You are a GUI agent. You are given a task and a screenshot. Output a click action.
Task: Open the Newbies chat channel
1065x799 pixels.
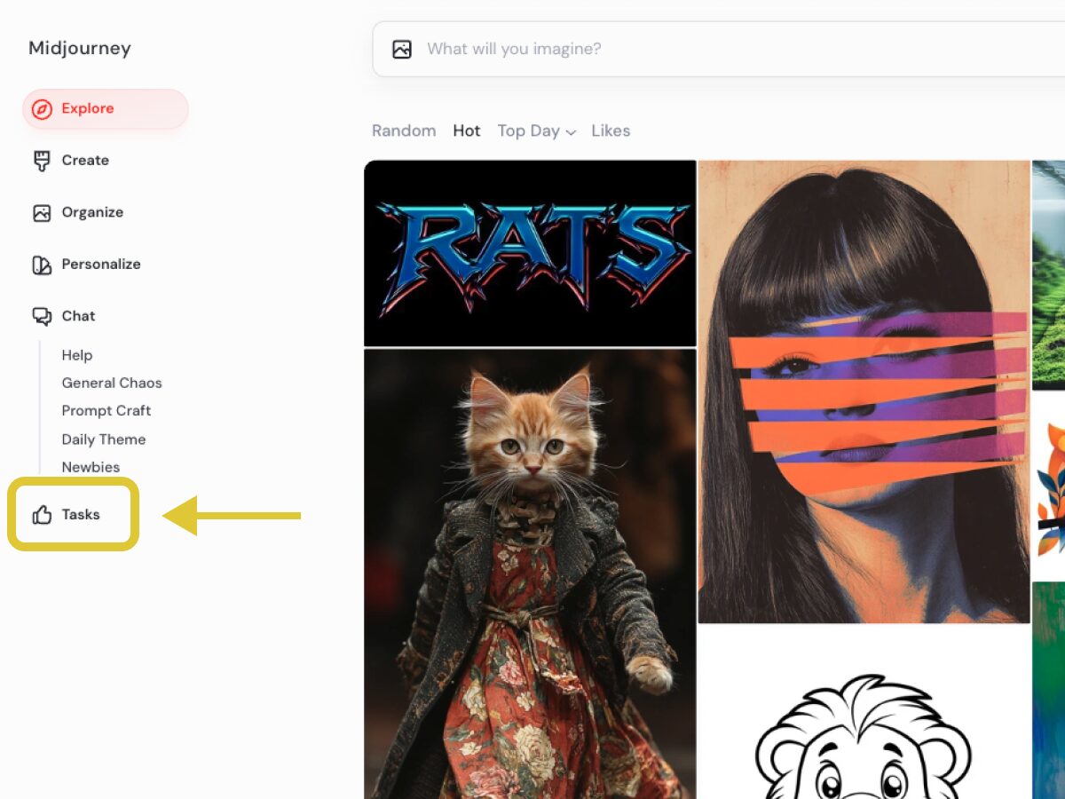click(91, 467)
